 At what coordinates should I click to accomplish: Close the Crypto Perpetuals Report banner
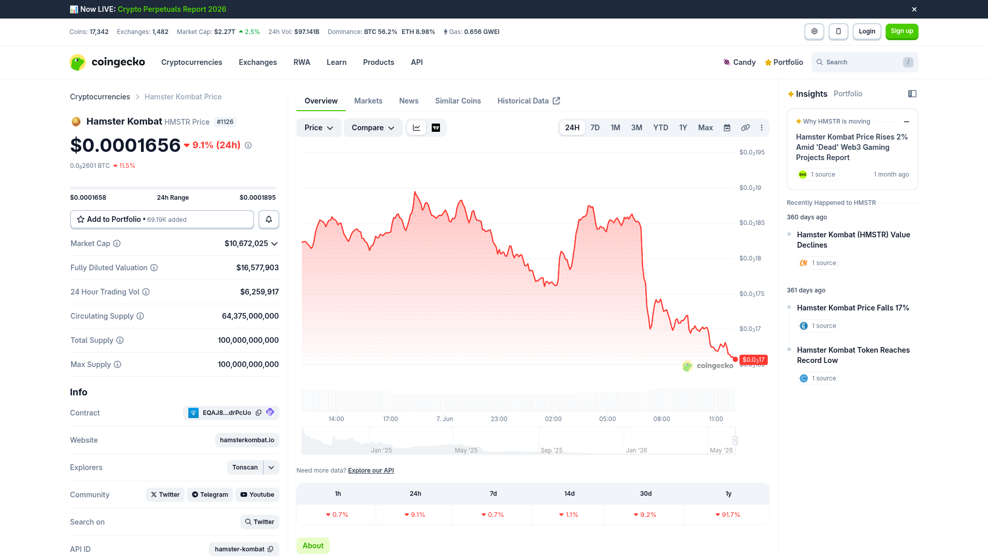[914, 9]
